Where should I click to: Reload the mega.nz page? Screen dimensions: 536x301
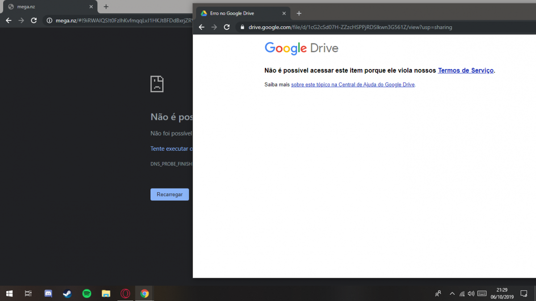[33, 21]
